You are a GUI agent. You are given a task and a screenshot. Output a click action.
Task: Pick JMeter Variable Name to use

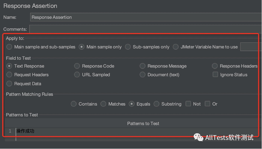(x=176, y=47)
